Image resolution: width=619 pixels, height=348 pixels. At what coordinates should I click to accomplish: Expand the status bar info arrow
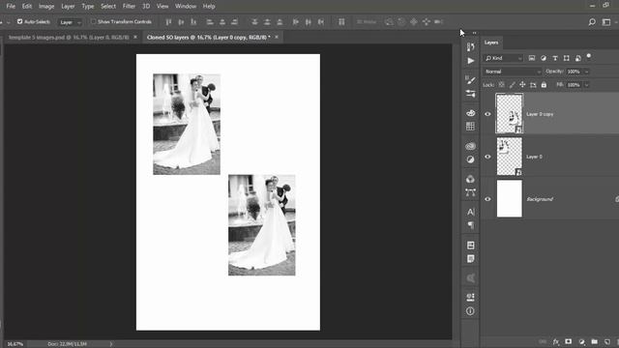(x=111, y=344)
